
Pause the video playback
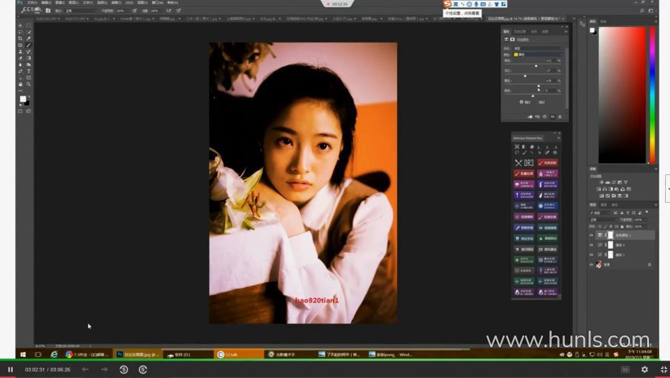pos(10,369)
